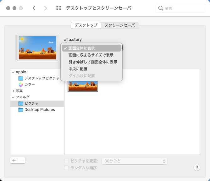
Task: Enable the ピクチャを変更 checkbox
Action: [x=66, y=161]
